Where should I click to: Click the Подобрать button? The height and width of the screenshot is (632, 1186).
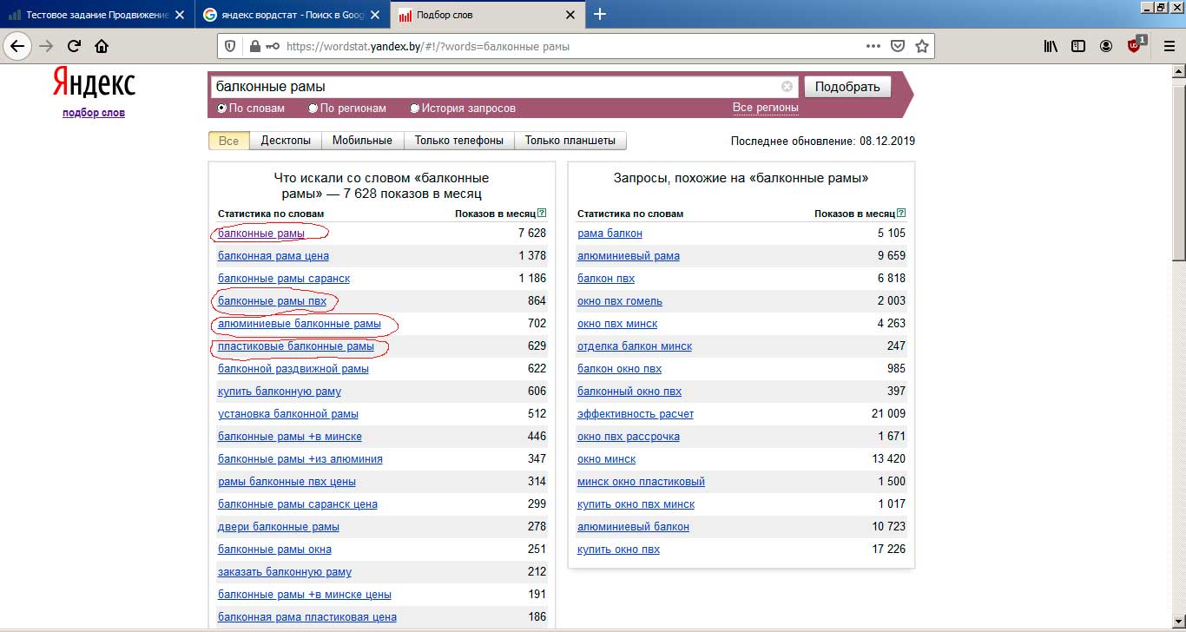(847, 87)
